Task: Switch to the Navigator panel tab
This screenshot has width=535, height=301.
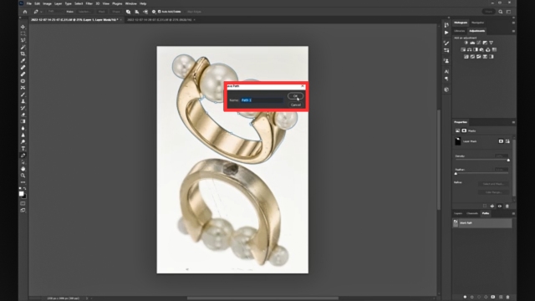Action: coord(477,23)
